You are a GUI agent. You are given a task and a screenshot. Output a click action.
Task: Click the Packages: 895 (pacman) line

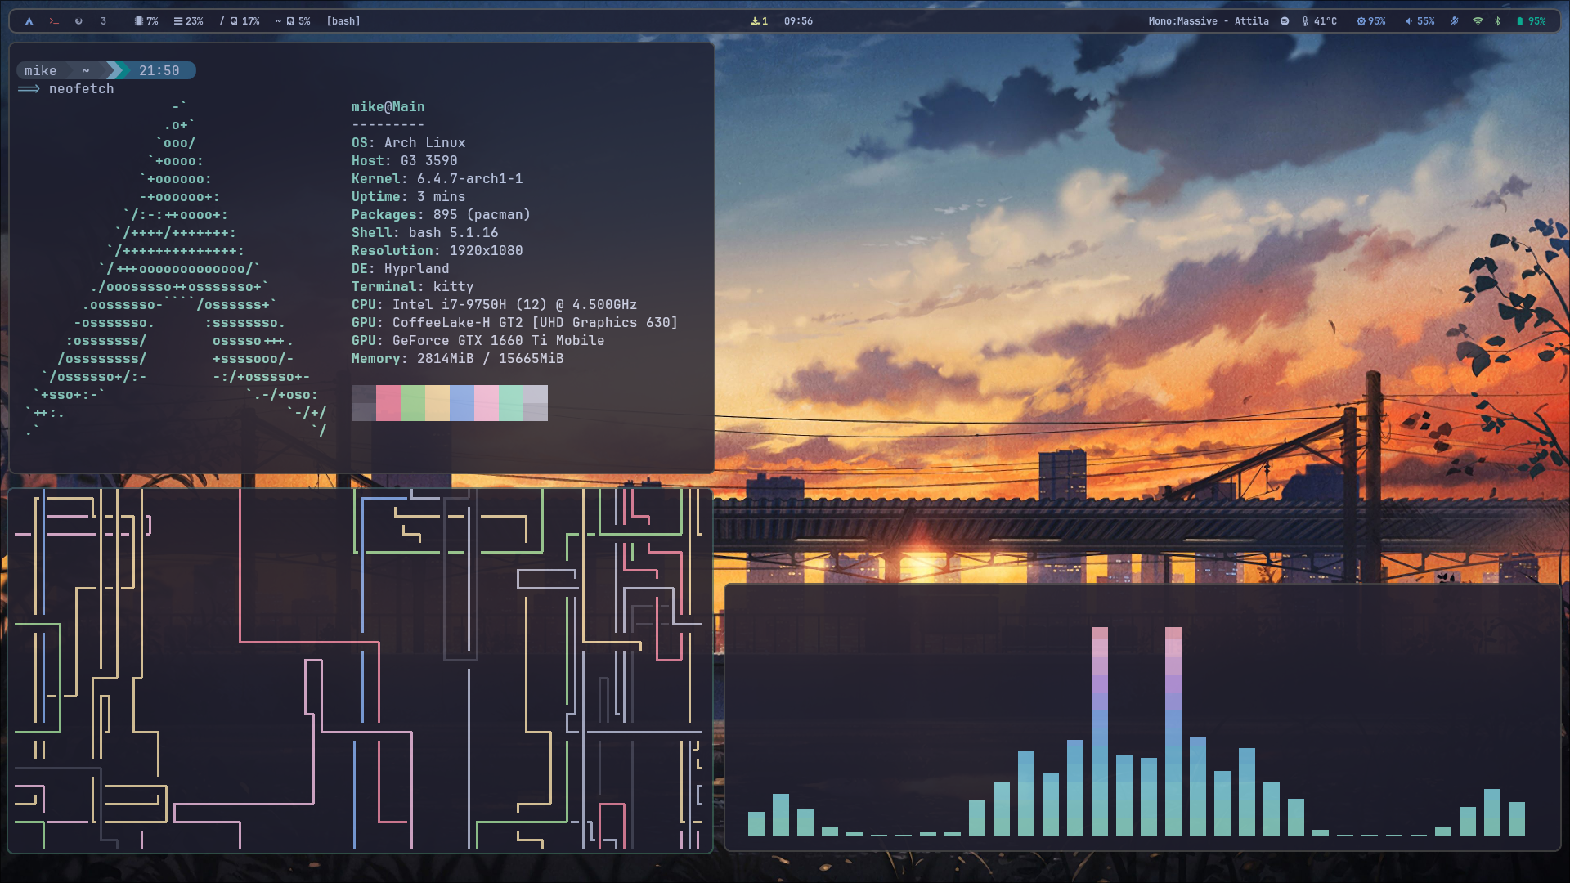441,215
